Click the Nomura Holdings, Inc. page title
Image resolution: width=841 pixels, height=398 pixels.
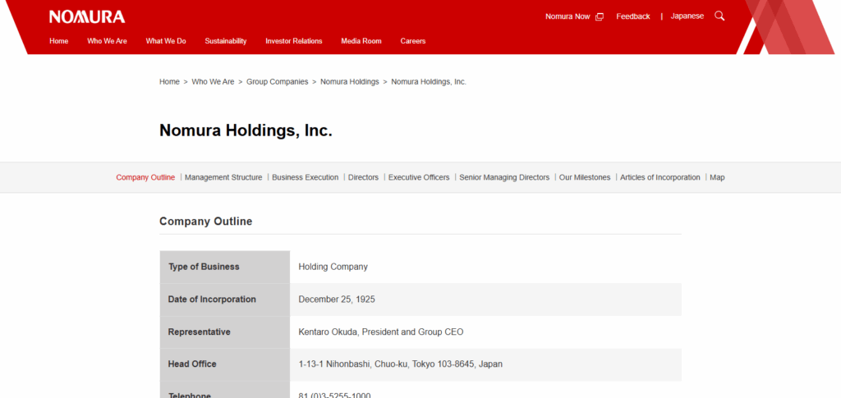point(246,130)
